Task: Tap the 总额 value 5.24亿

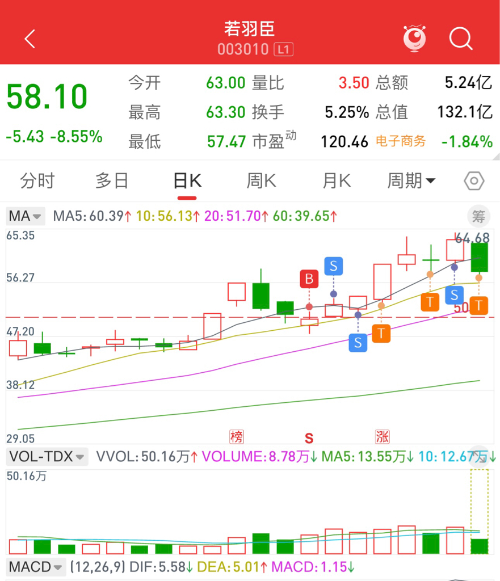Action: click(468, 83)
